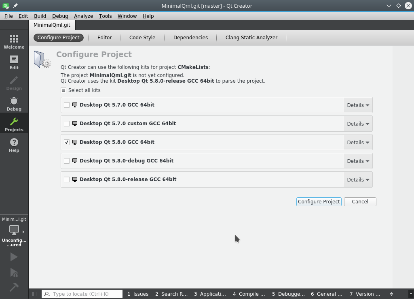The height and width of the screenshot is (299, 414).
Task: Expand Details for Desktop Qt 5.8.0-release kit
Action: (x=358, y=179)
